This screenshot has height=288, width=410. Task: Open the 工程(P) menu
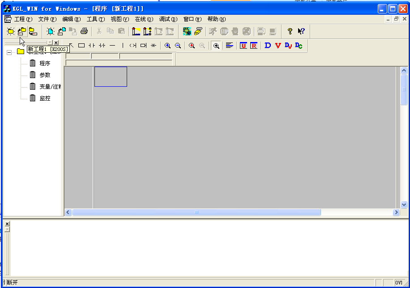(23, 19)
